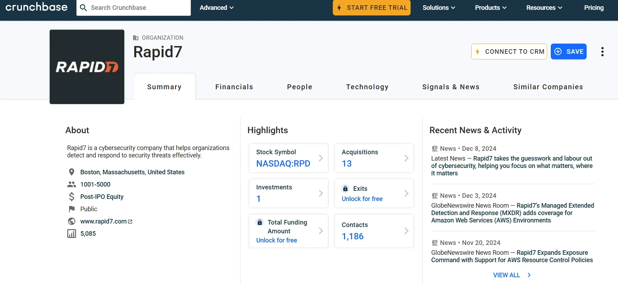618x285 pixels.
Task: Click the lightning bolt icon in Connect to CRM
Action: [477, 52]
